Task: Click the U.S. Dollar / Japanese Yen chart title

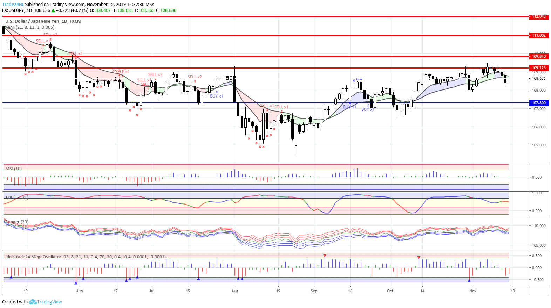Action: point(43,21)
